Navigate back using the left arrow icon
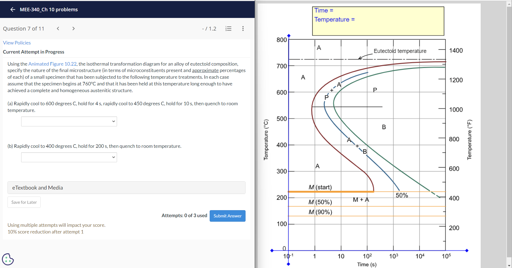The image size is (512, 268). (12, 9)
